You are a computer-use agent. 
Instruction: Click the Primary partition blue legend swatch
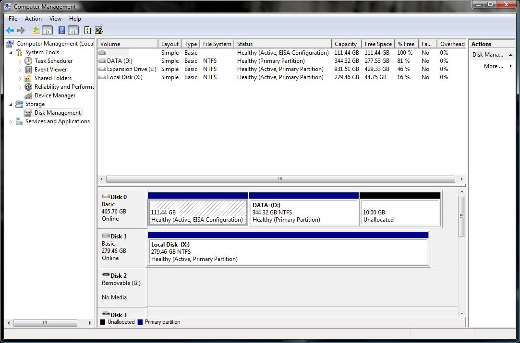coord(140,322)
